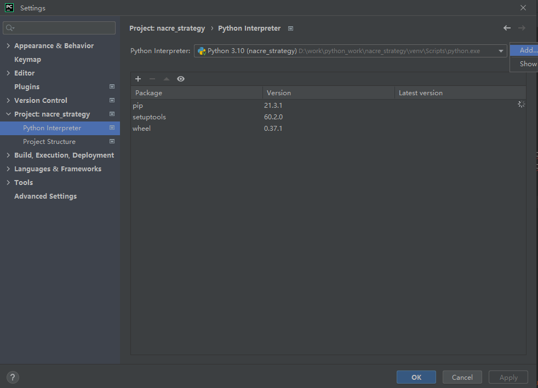Open the Plugins settings page
The width and height of the screenshot is (538, 388).
click(27, 86)
